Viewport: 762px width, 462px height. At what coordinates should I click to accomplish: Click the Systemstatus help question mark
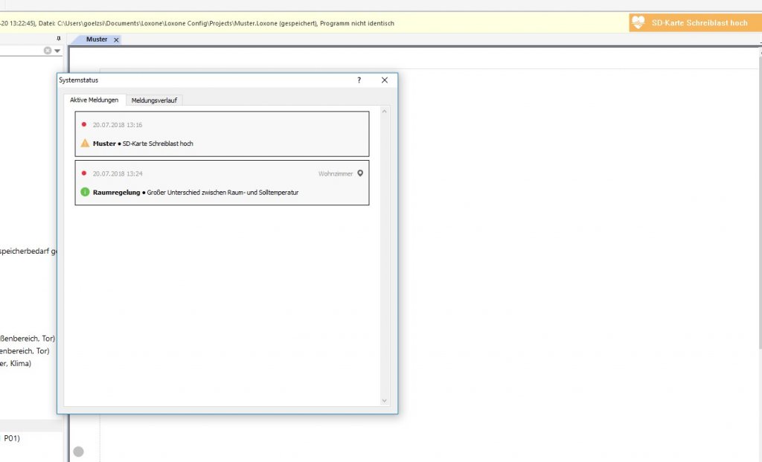pos(359,80)
